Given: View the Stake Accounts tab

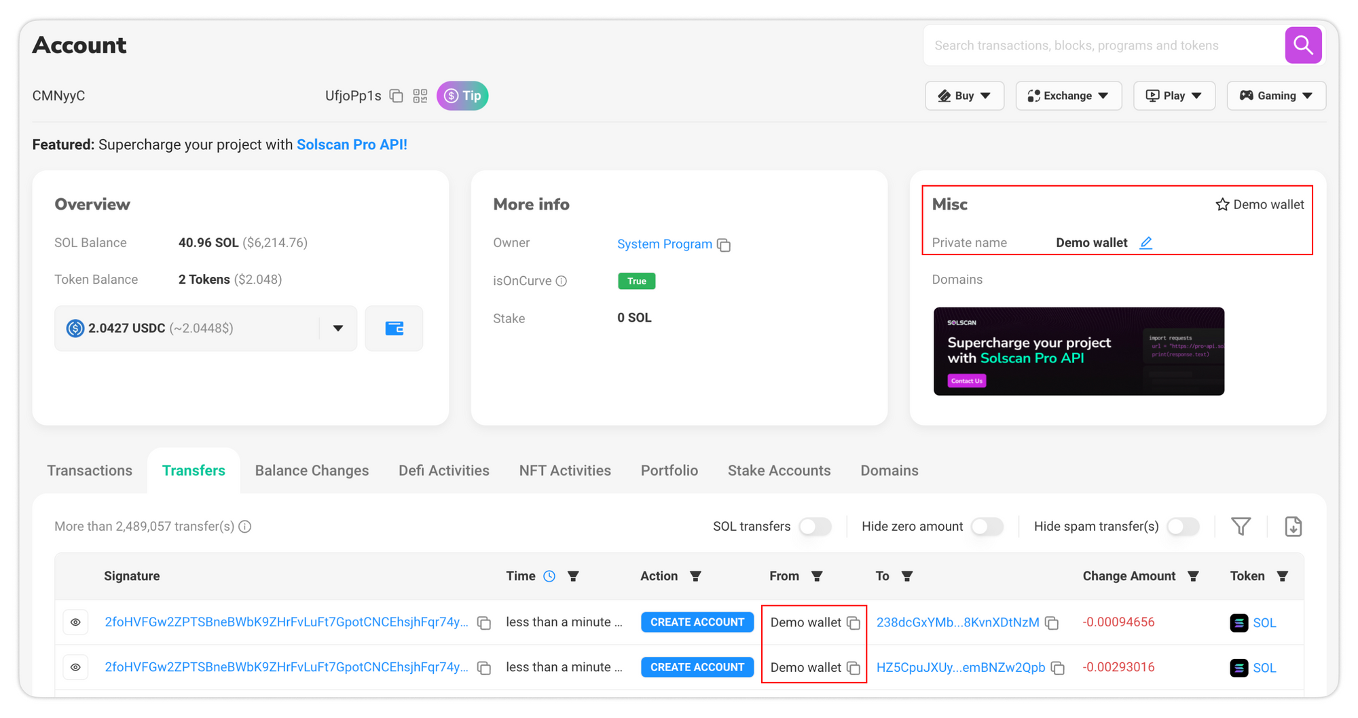Looking at the screenshot, I should (779, 470).
